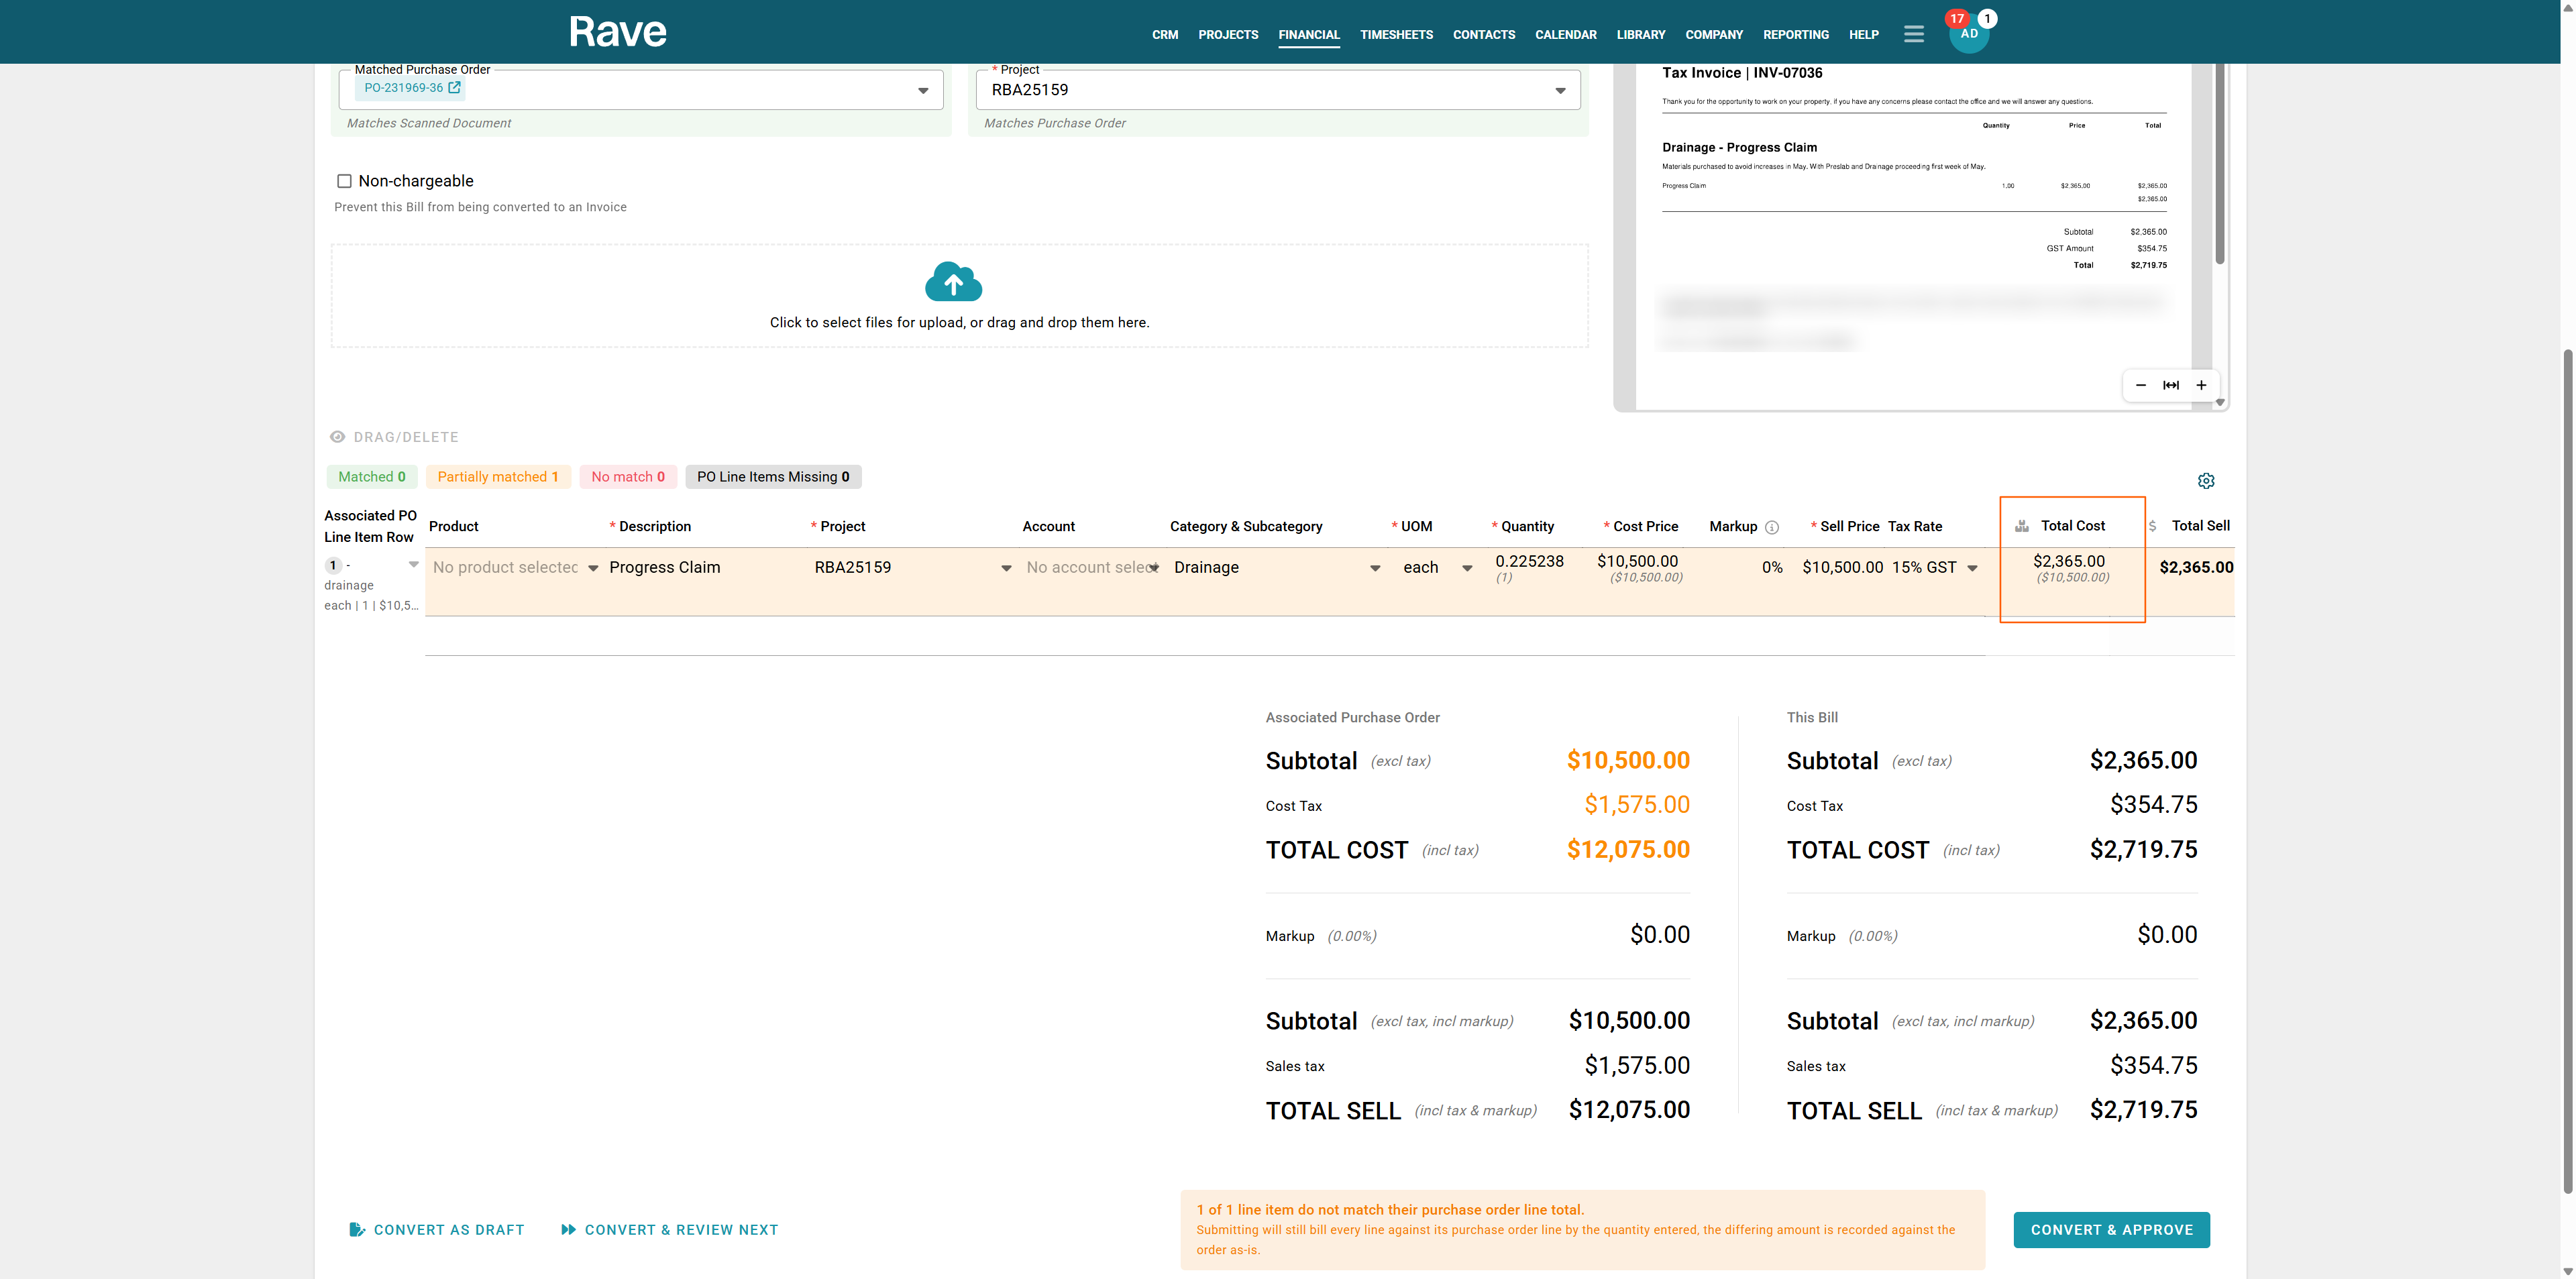
Task: Click the icon beside Total Cost header
Action: pos(2022,526)
